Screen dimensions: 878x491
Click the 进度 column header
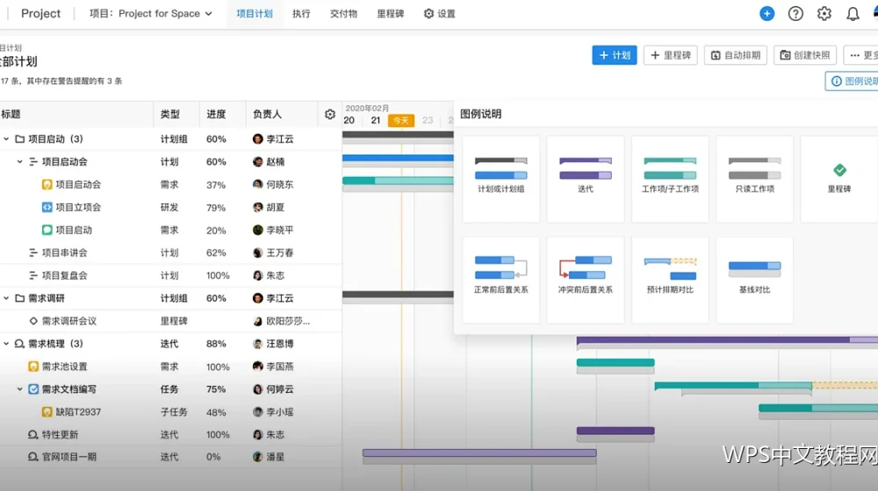(216, 114)
